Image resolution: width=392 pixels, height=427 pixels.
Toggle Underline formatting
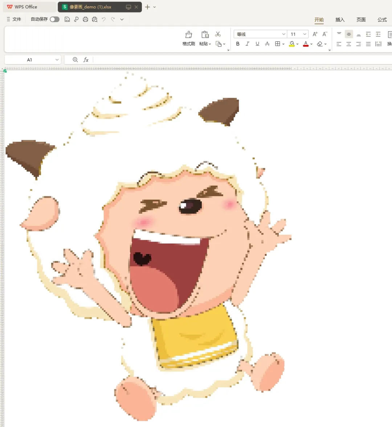(x=257, y=44)
